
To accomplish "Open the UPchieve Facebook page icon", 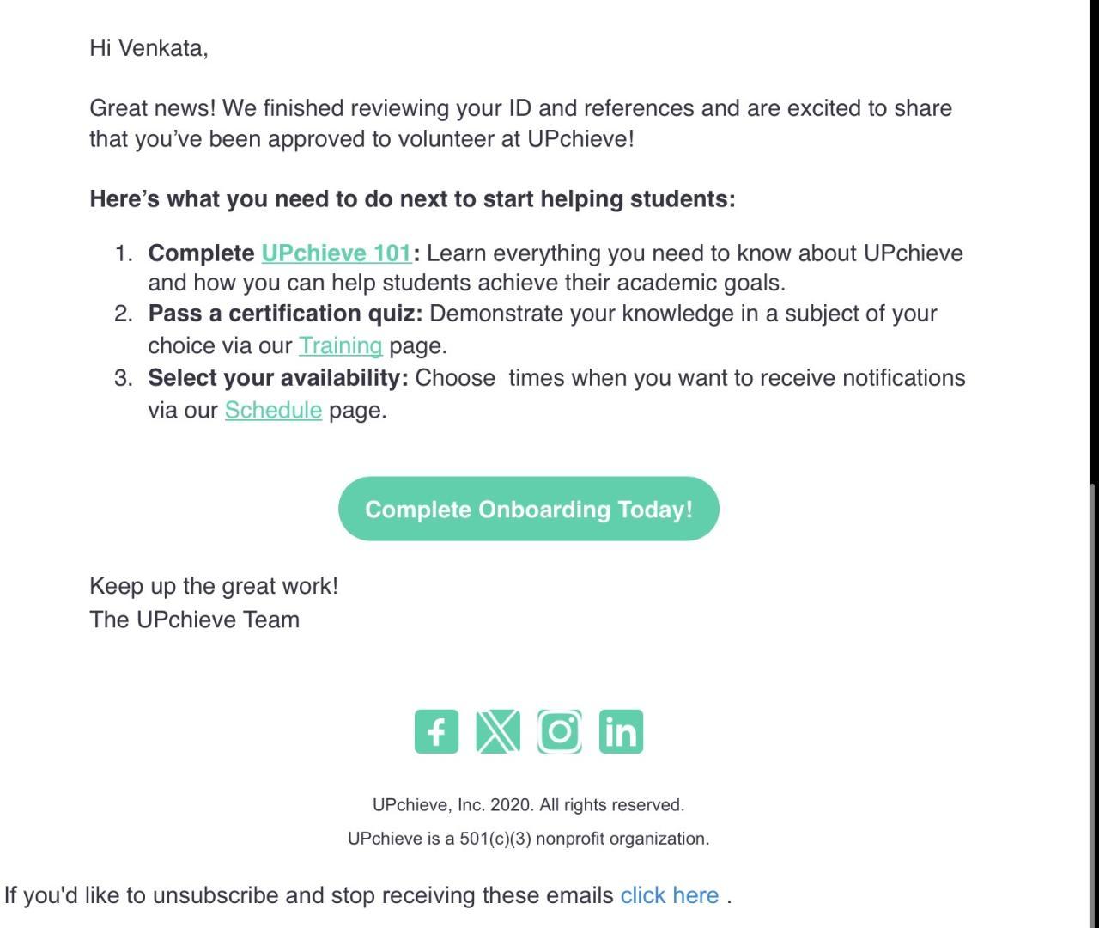I will (x=436, y=731).
